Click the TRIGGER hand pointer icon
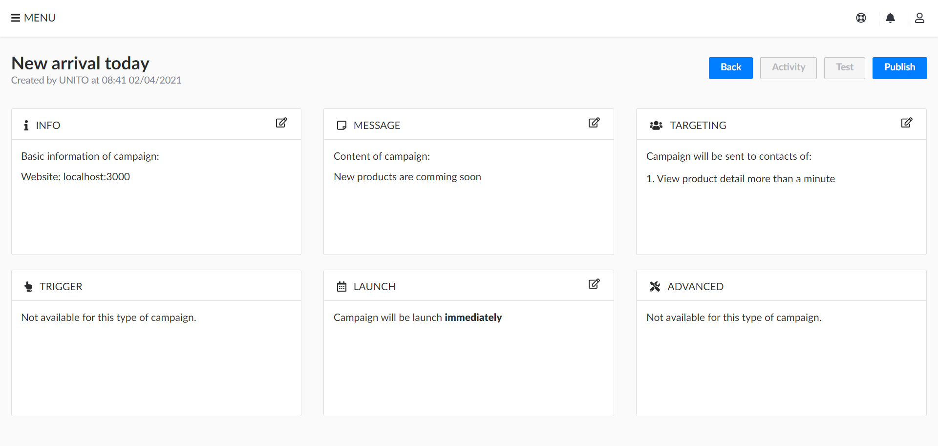Screen dimensions: 938x446 28,287
